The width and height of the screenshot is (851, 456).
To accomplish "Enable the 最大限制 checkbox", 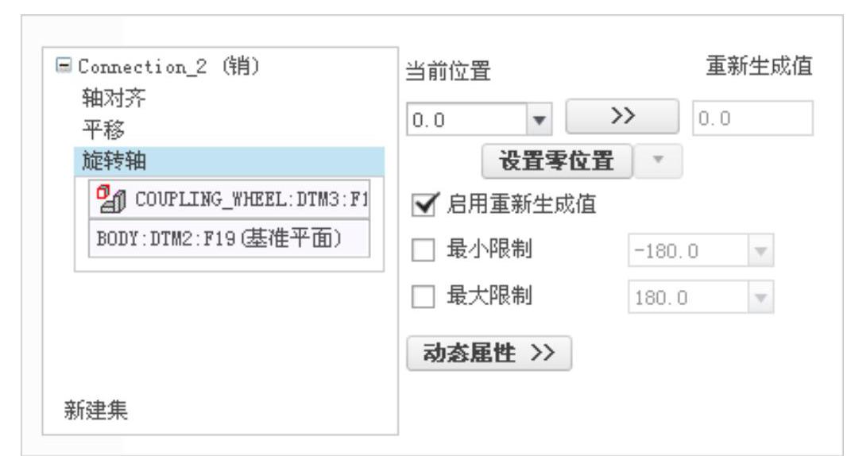I will pos(423,297).
